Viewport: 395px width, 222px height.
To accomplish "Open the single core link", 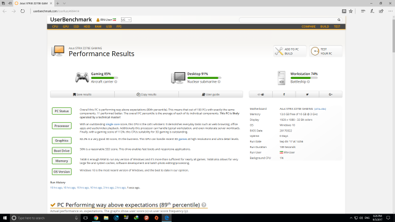I will click(x=112, y=124).
